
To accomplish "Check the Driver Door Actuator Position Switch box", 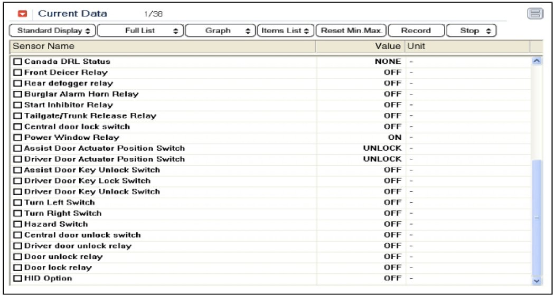I will [17, 159].
